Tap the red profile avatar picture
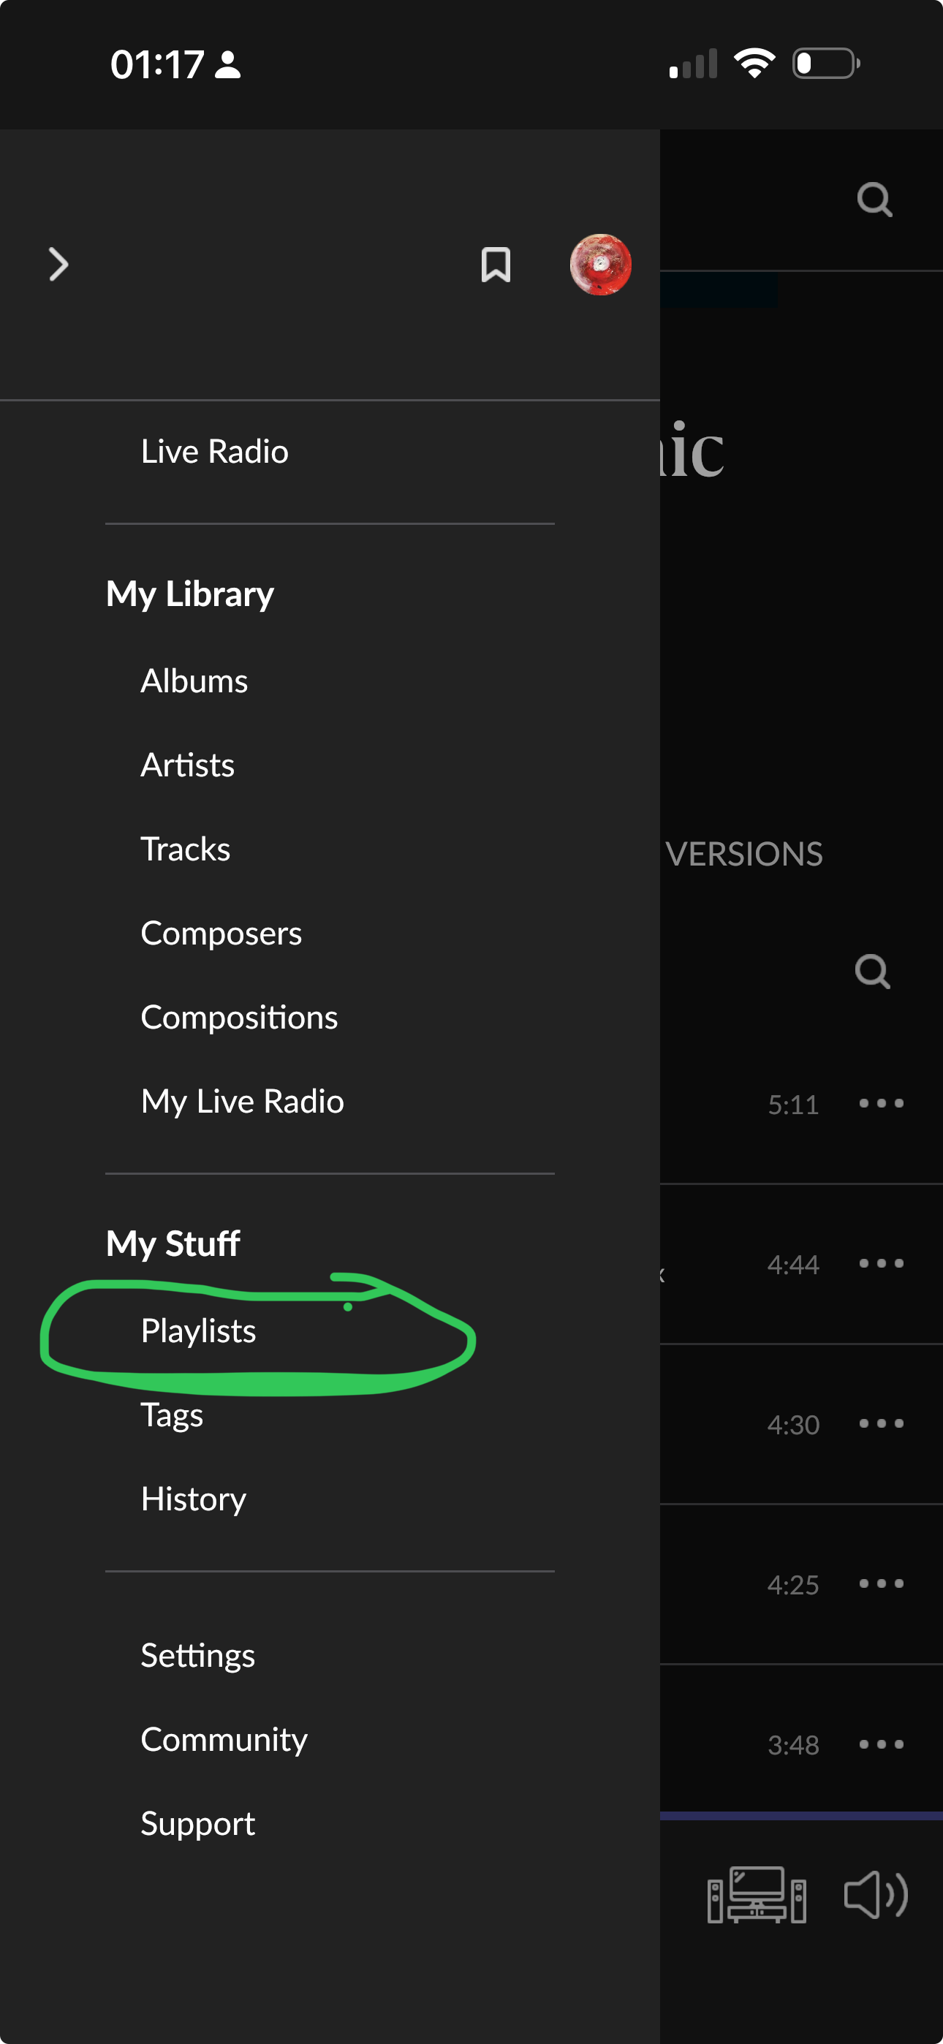 [x=600, y=264]
